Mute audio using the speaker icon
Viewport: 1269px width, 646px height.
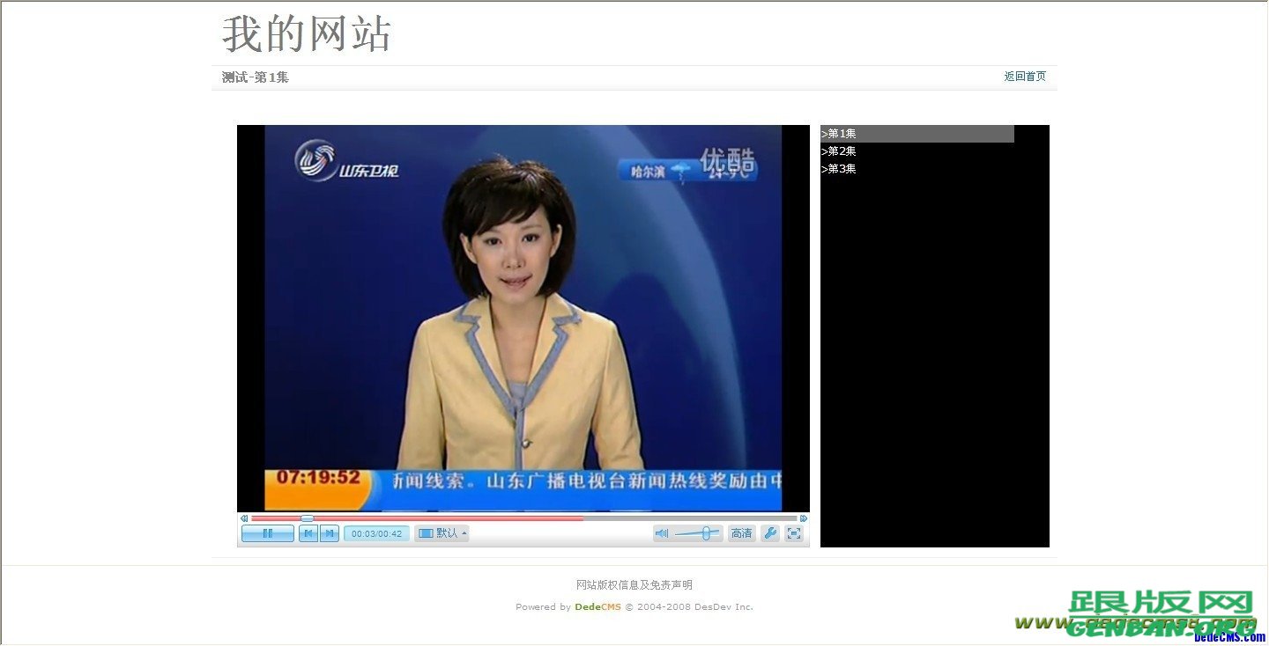click(662, 532)
